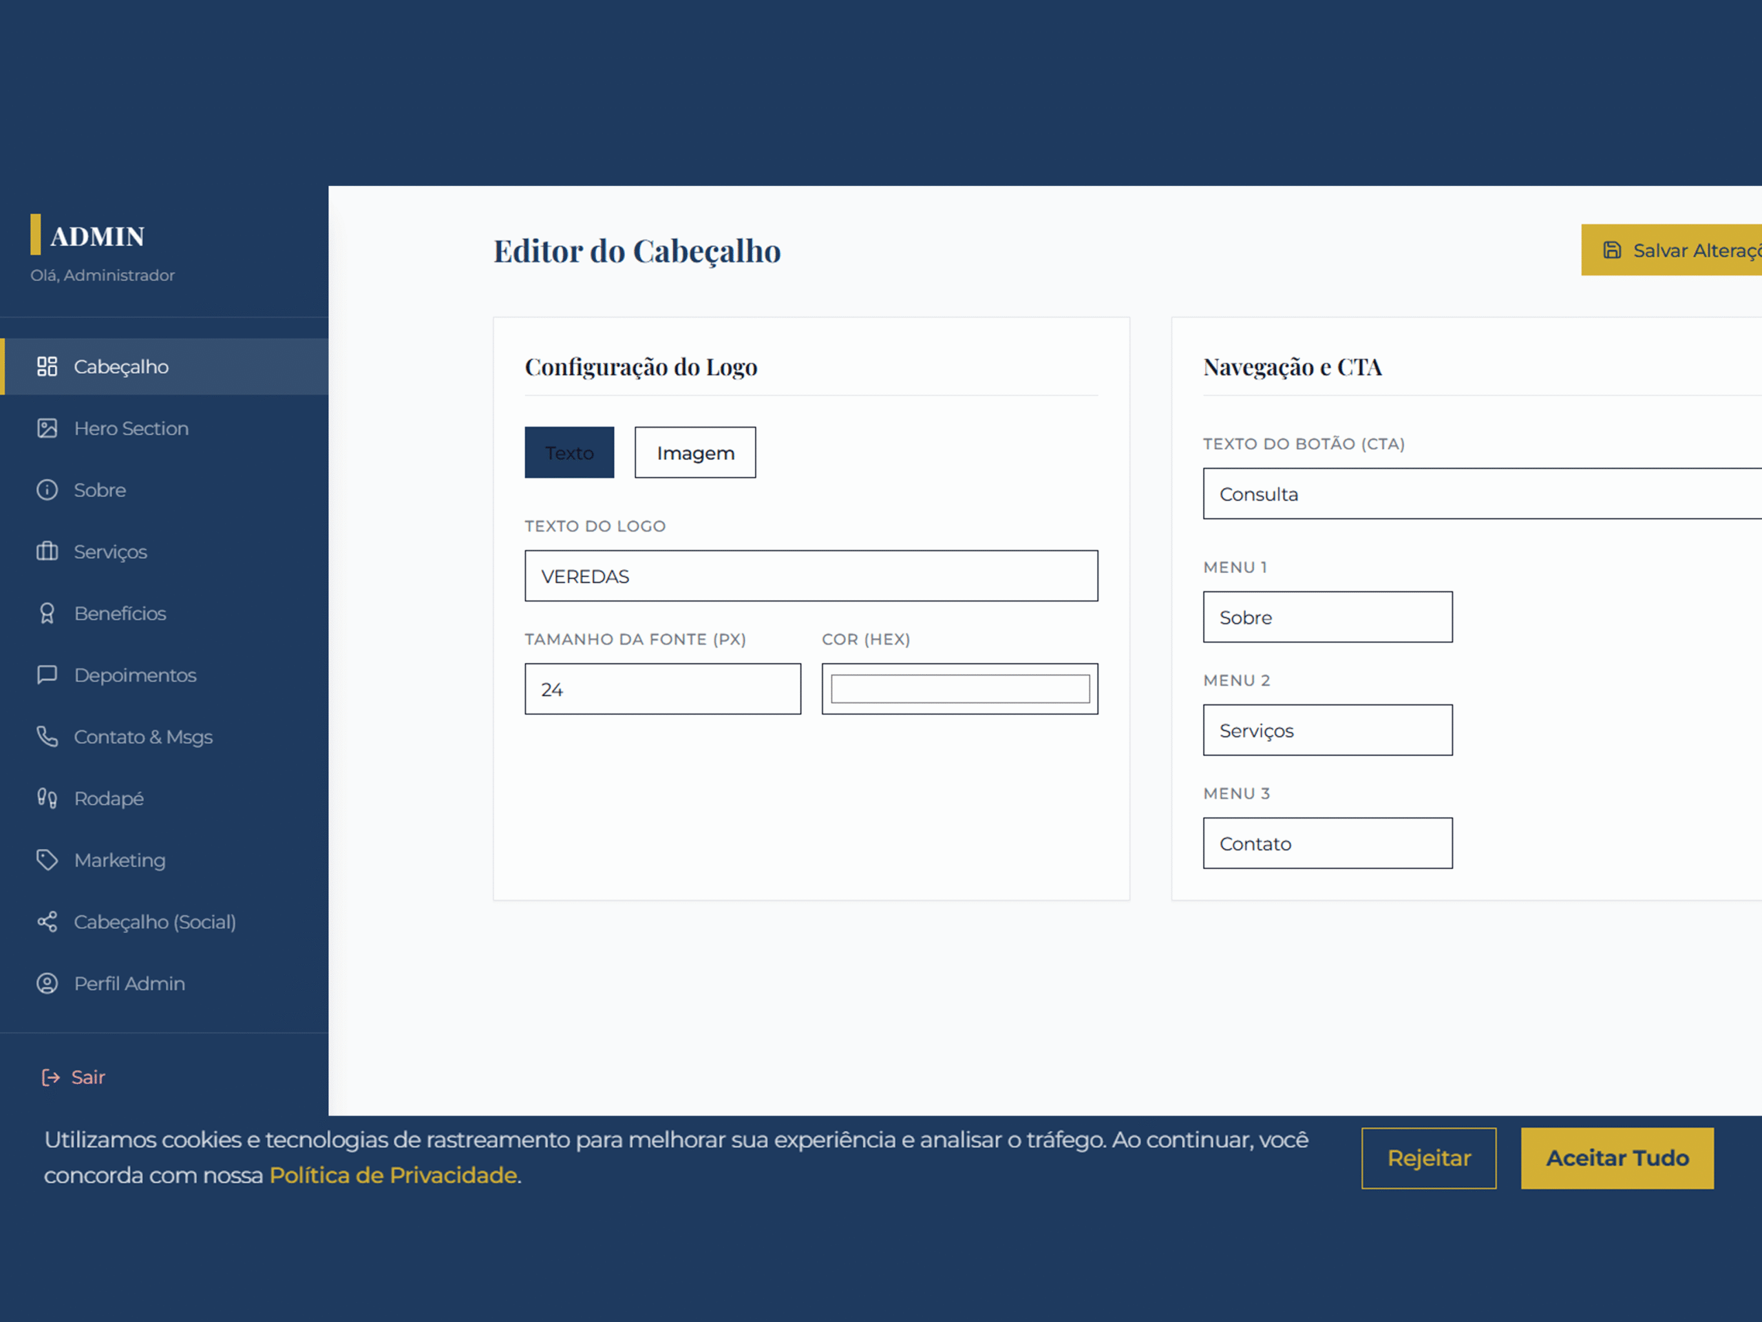This screenshot has height=1322, width=1762.
Task: Select the Texto logo type option
Action: point(569,452)
